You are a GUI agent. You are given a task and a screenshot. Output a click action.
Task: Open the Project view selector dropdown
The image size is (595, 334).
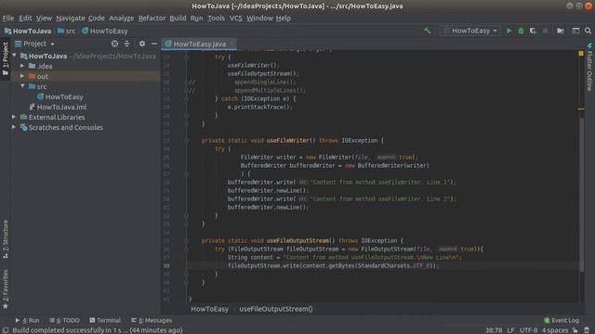[x=35, y=44]
